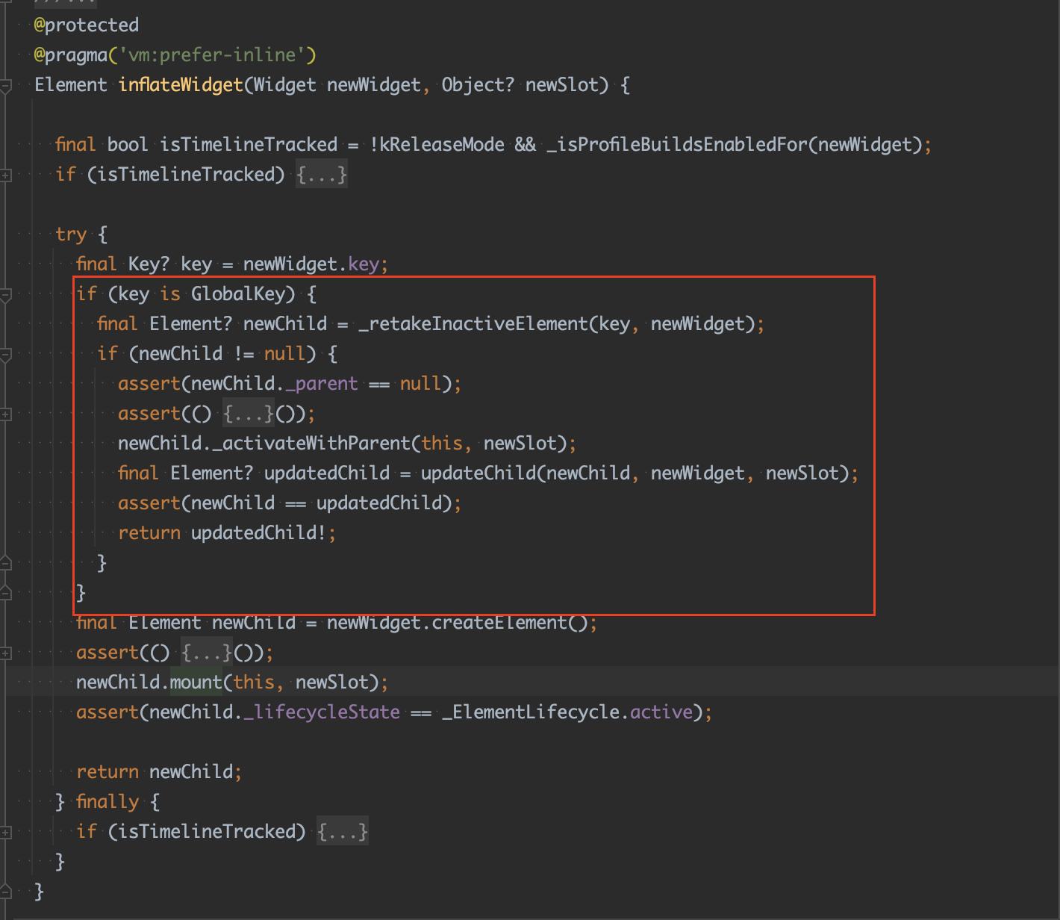The height and width of the screenshot is (920, 1060).
Task: Open folded {...} in assert below _parent check
Action: click(x=249, y=414)
